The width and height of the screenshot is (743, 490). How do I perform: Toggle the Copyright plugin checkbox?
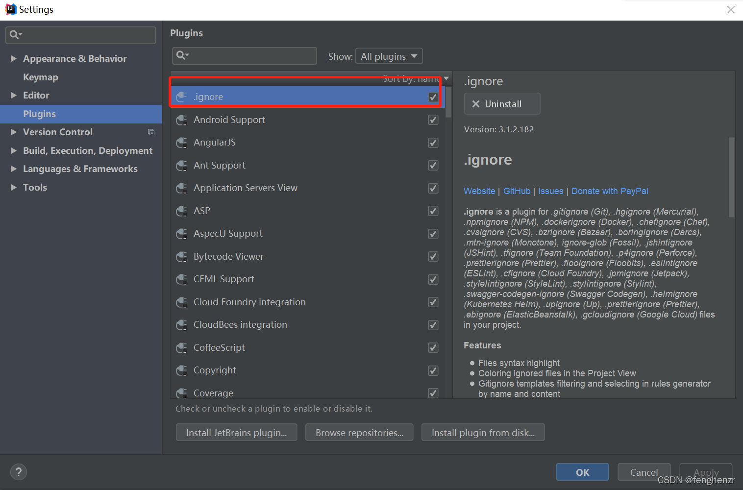(x=433, y=370)
